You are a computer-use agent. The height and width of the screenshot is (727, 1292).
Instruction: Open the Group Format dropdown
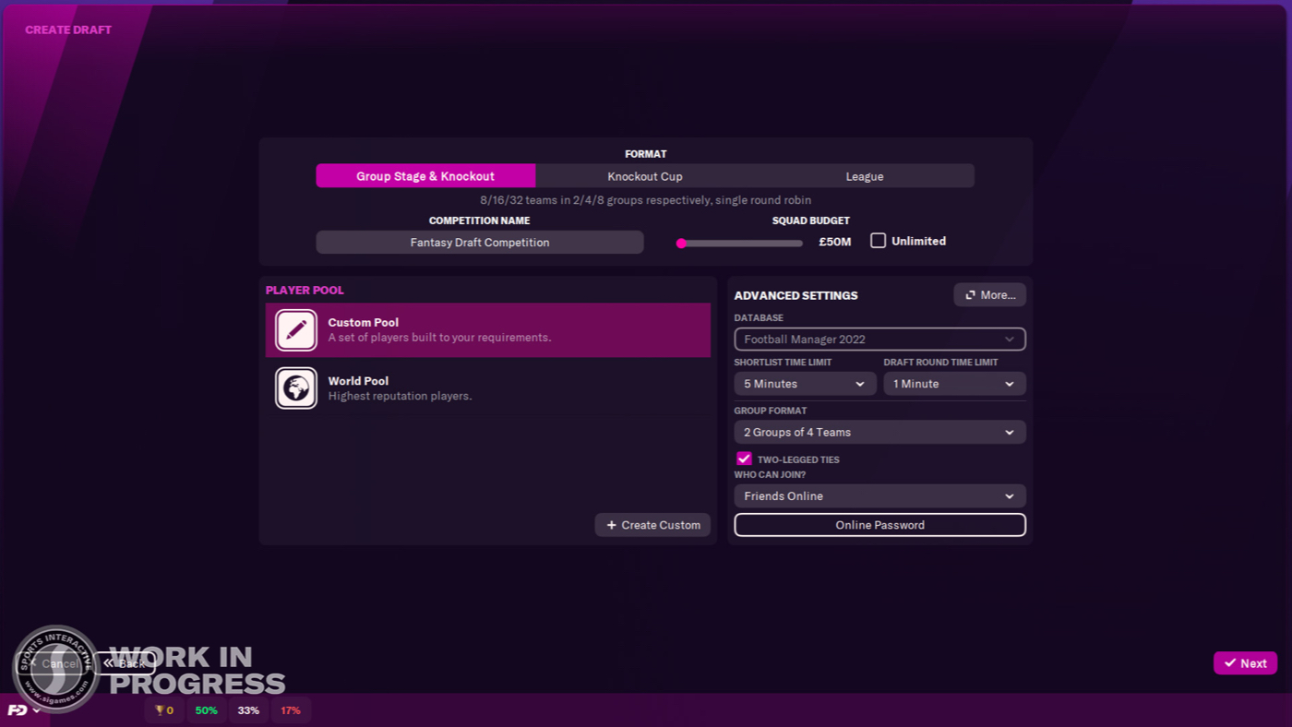(879, 432)
